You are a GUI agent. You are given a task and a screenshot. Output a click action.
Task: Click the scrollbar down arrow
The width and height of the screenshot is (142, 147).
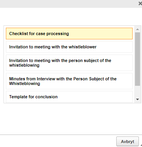[137, 99]
